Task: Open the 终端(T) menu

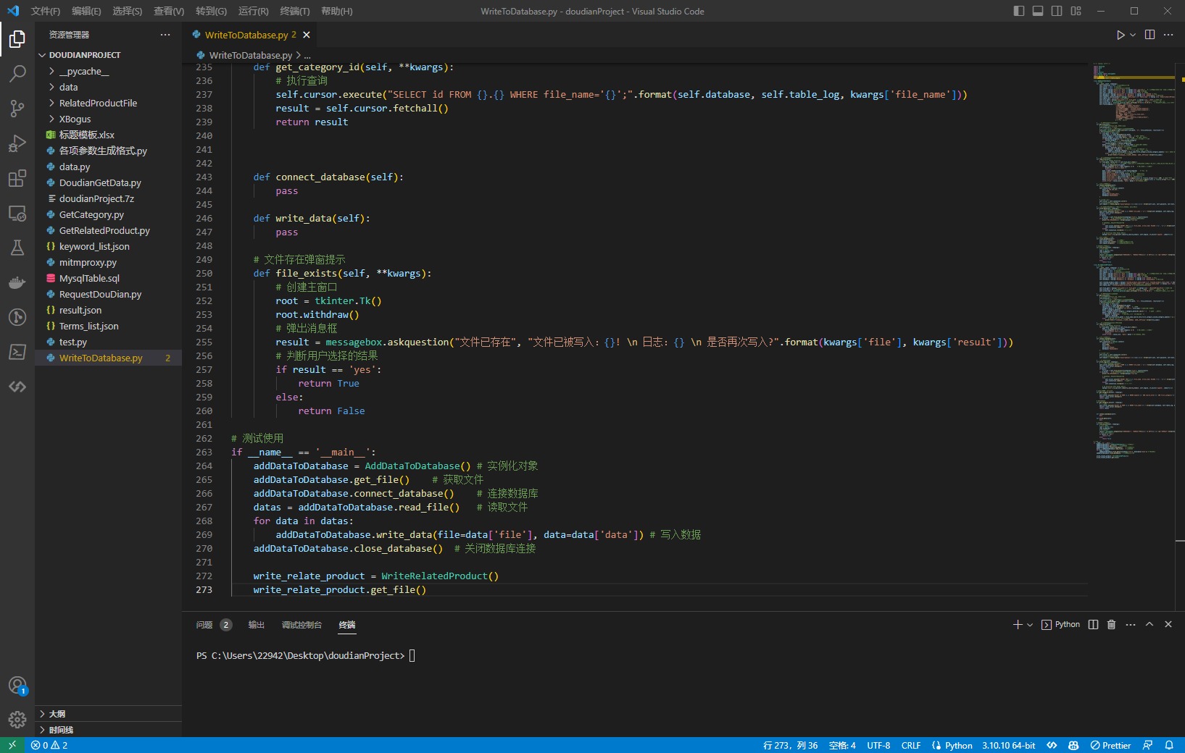Action: pyautogui.click(x=295, y=11)
